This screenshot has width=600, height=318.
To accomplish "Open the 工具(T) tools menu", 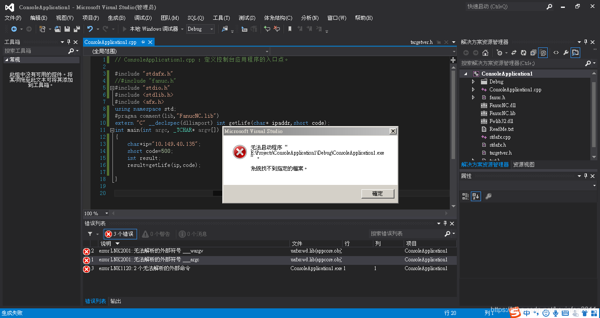I will [221, 18].
